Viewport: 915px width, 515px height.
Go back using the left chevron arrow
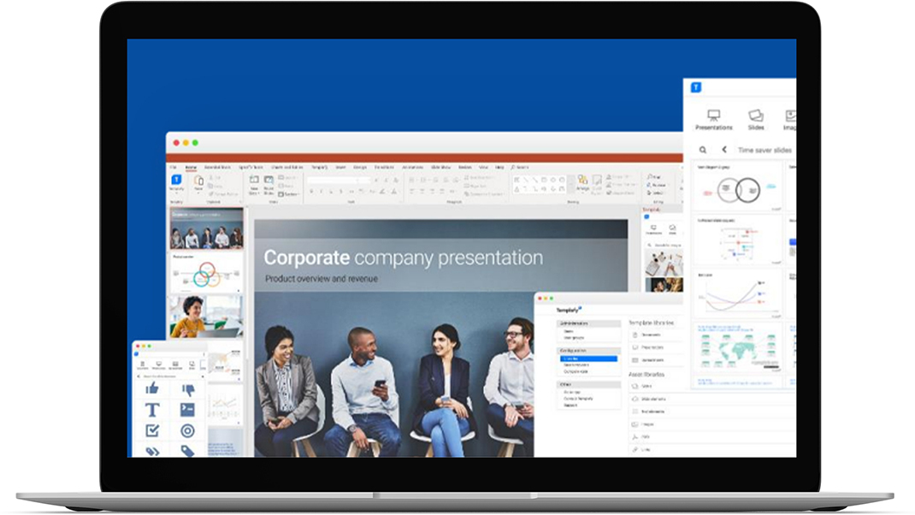(724, 150)
